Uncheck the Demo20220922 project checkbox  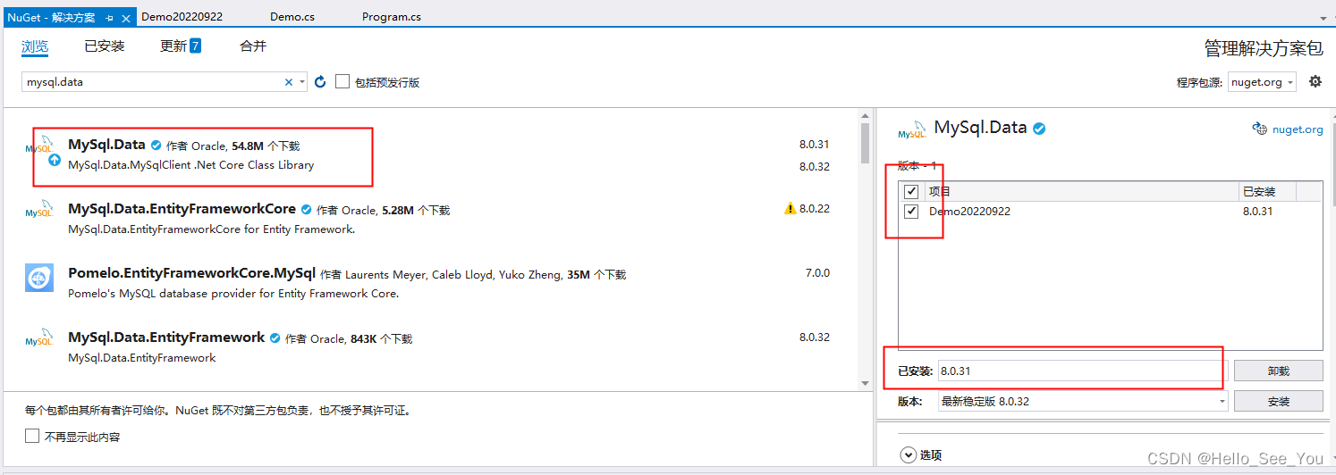point(911,212)
